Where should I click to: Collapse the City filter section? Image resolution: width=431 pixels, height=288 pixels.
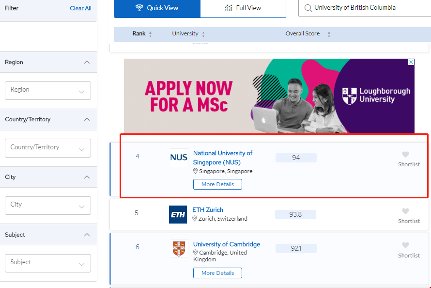coord(87,177)
